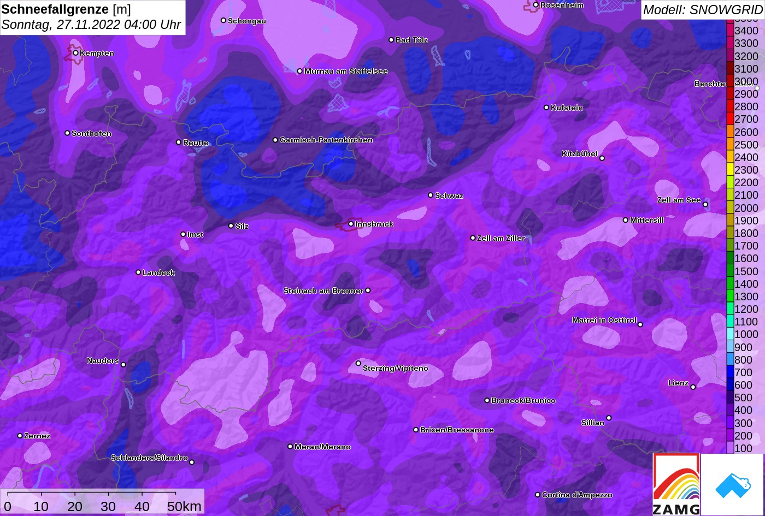
Task: Click the Imst town label
Action: tap(195, 235)
